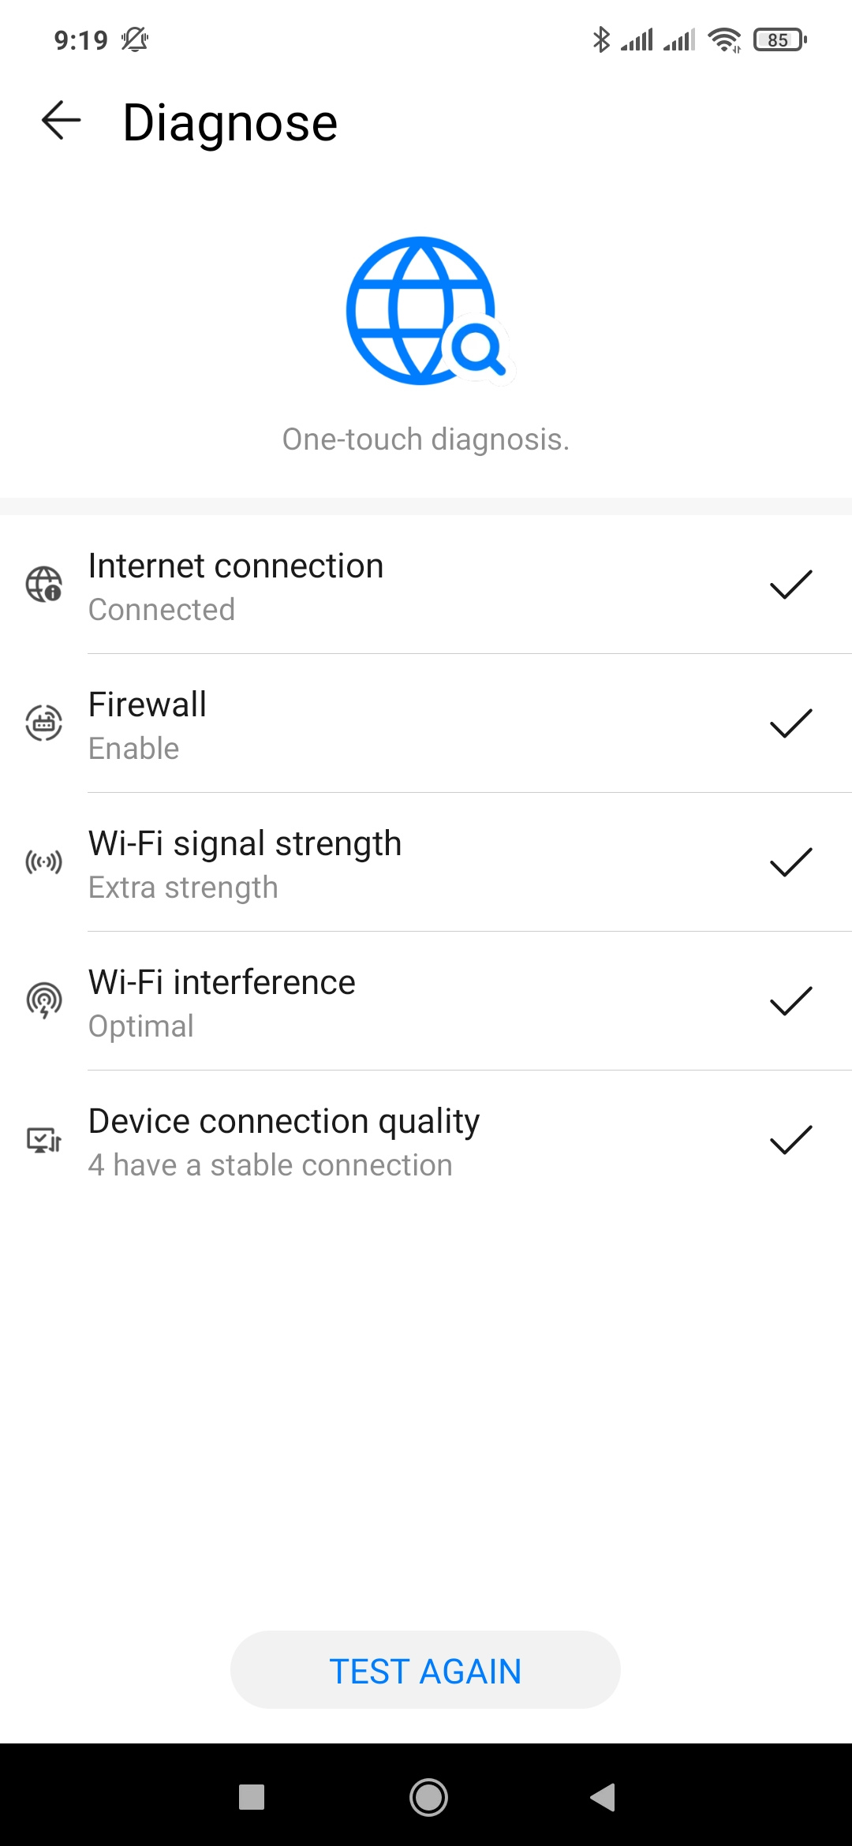This screenshot has width=852, height=1846.
Task: Tap the Internet connection checkmark
Action: [x=790, y=585]
